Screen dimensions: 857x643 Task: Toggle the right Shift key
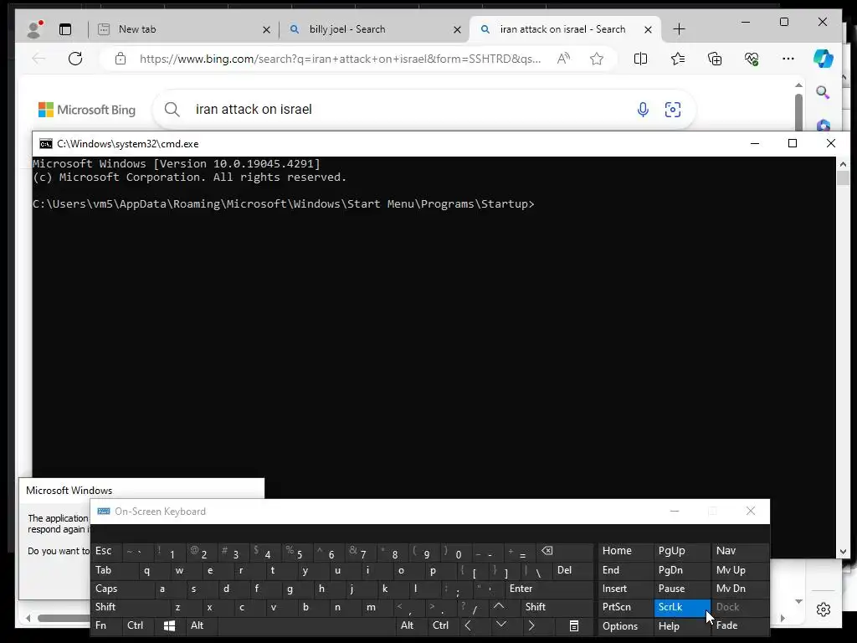click(x=557, y=608)
